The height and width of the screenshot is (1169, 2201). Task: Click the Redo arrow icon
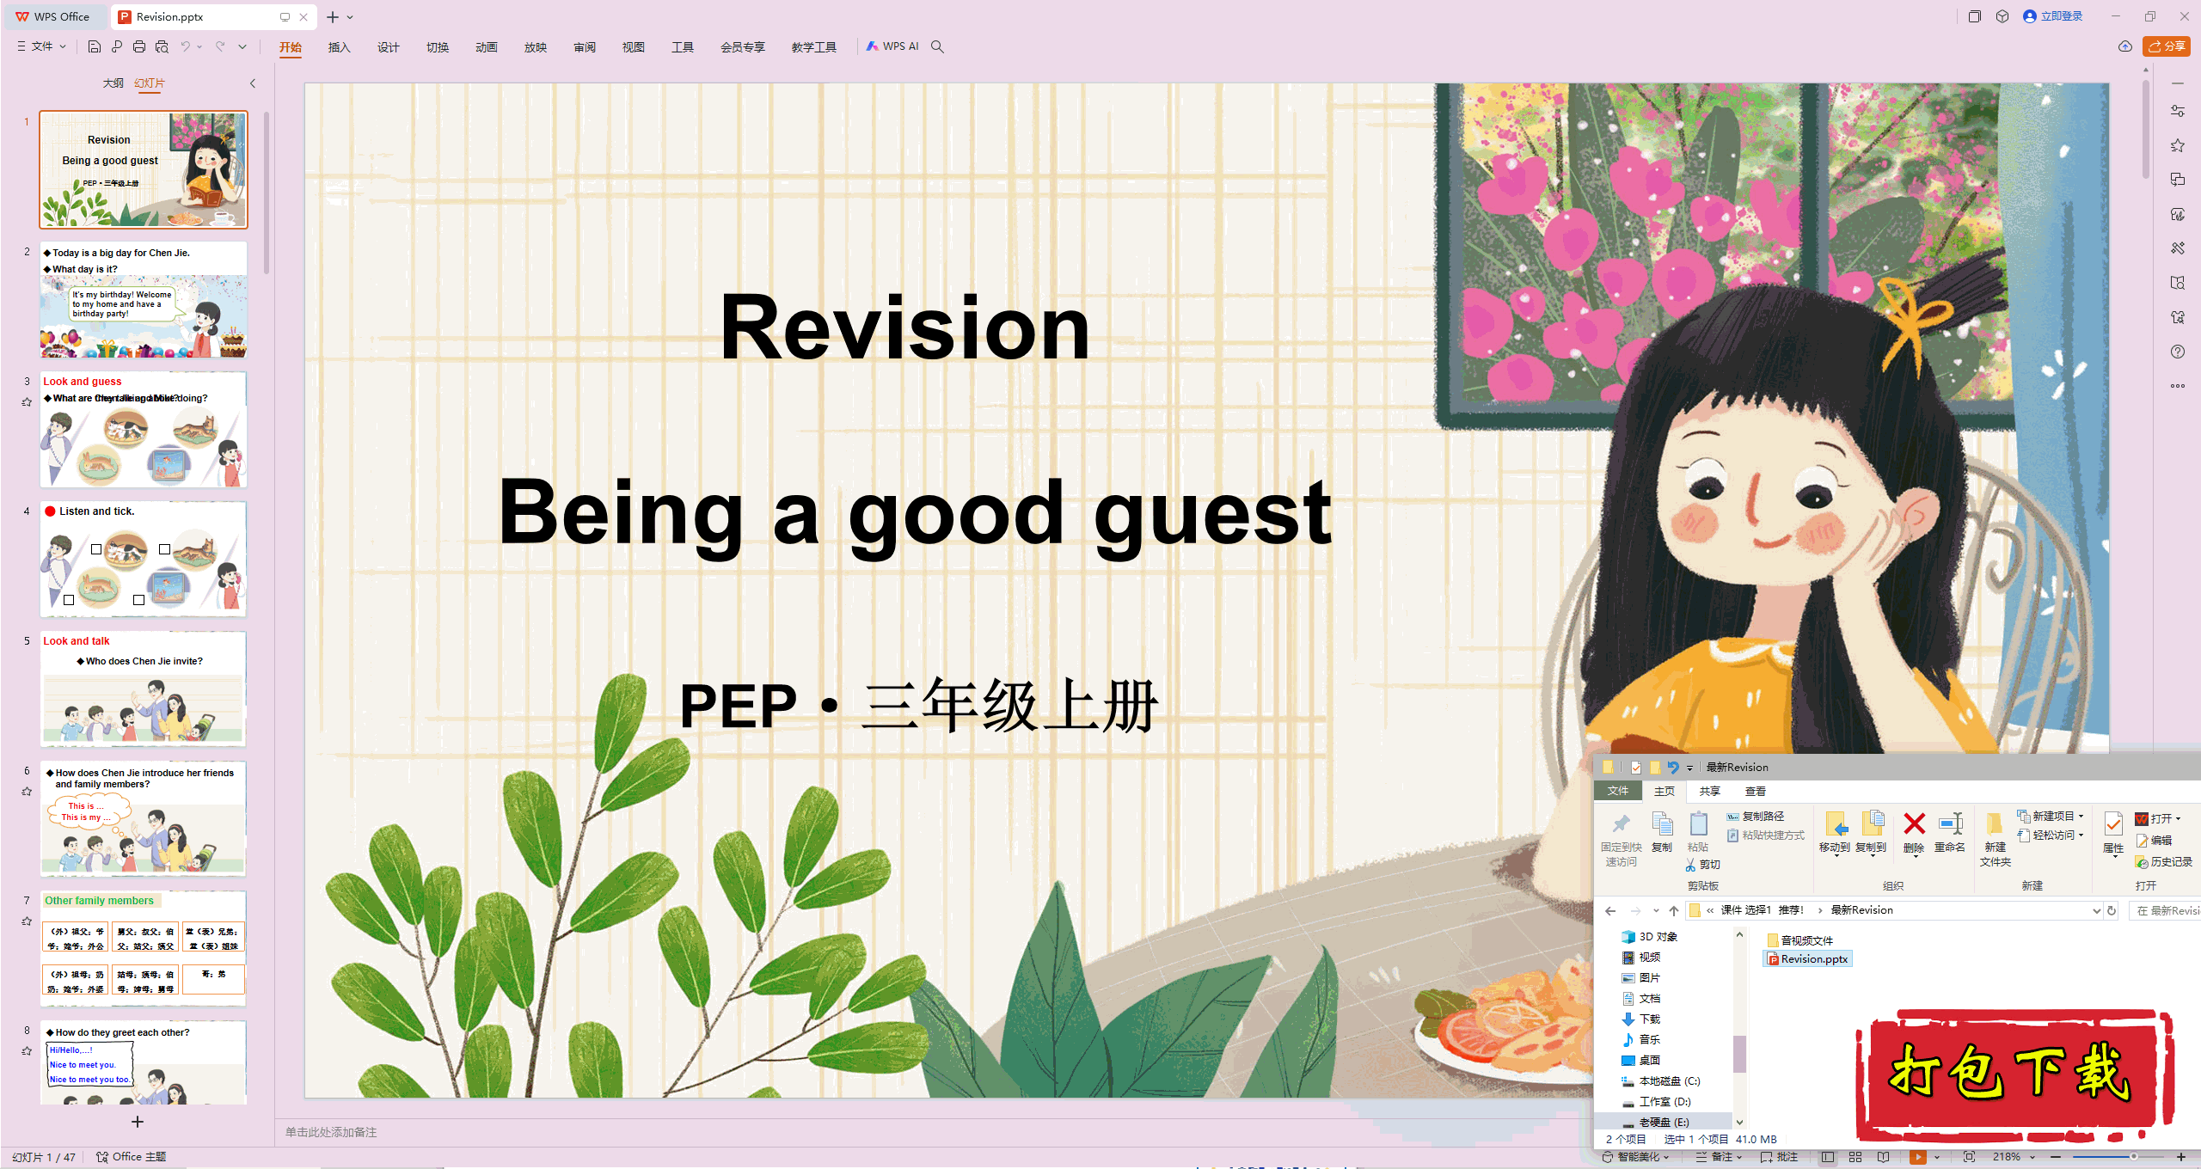tap(220, 46)
